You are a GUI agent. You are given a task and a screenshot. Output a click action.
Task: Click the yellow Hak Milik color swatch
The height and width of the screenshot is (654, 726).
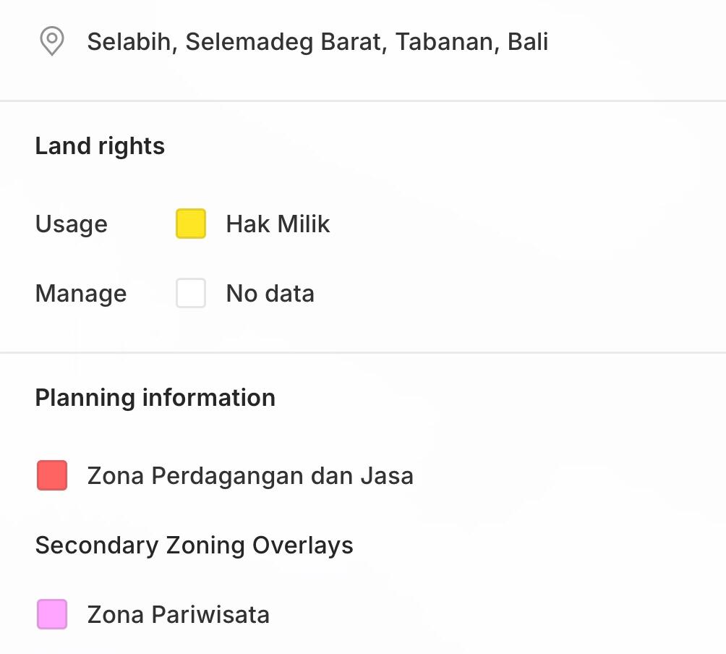point(191,224)
